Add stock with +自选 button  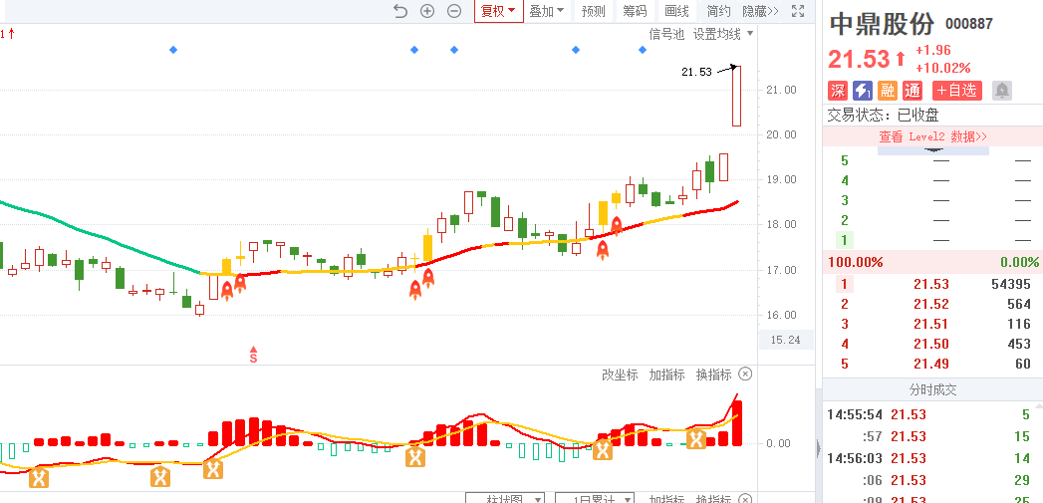957,91
